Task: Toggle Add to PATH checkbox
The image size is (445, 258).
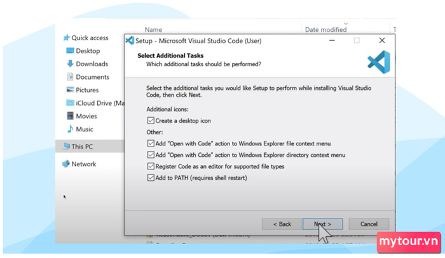Action: pyautogui.click(x=151, y=178)
